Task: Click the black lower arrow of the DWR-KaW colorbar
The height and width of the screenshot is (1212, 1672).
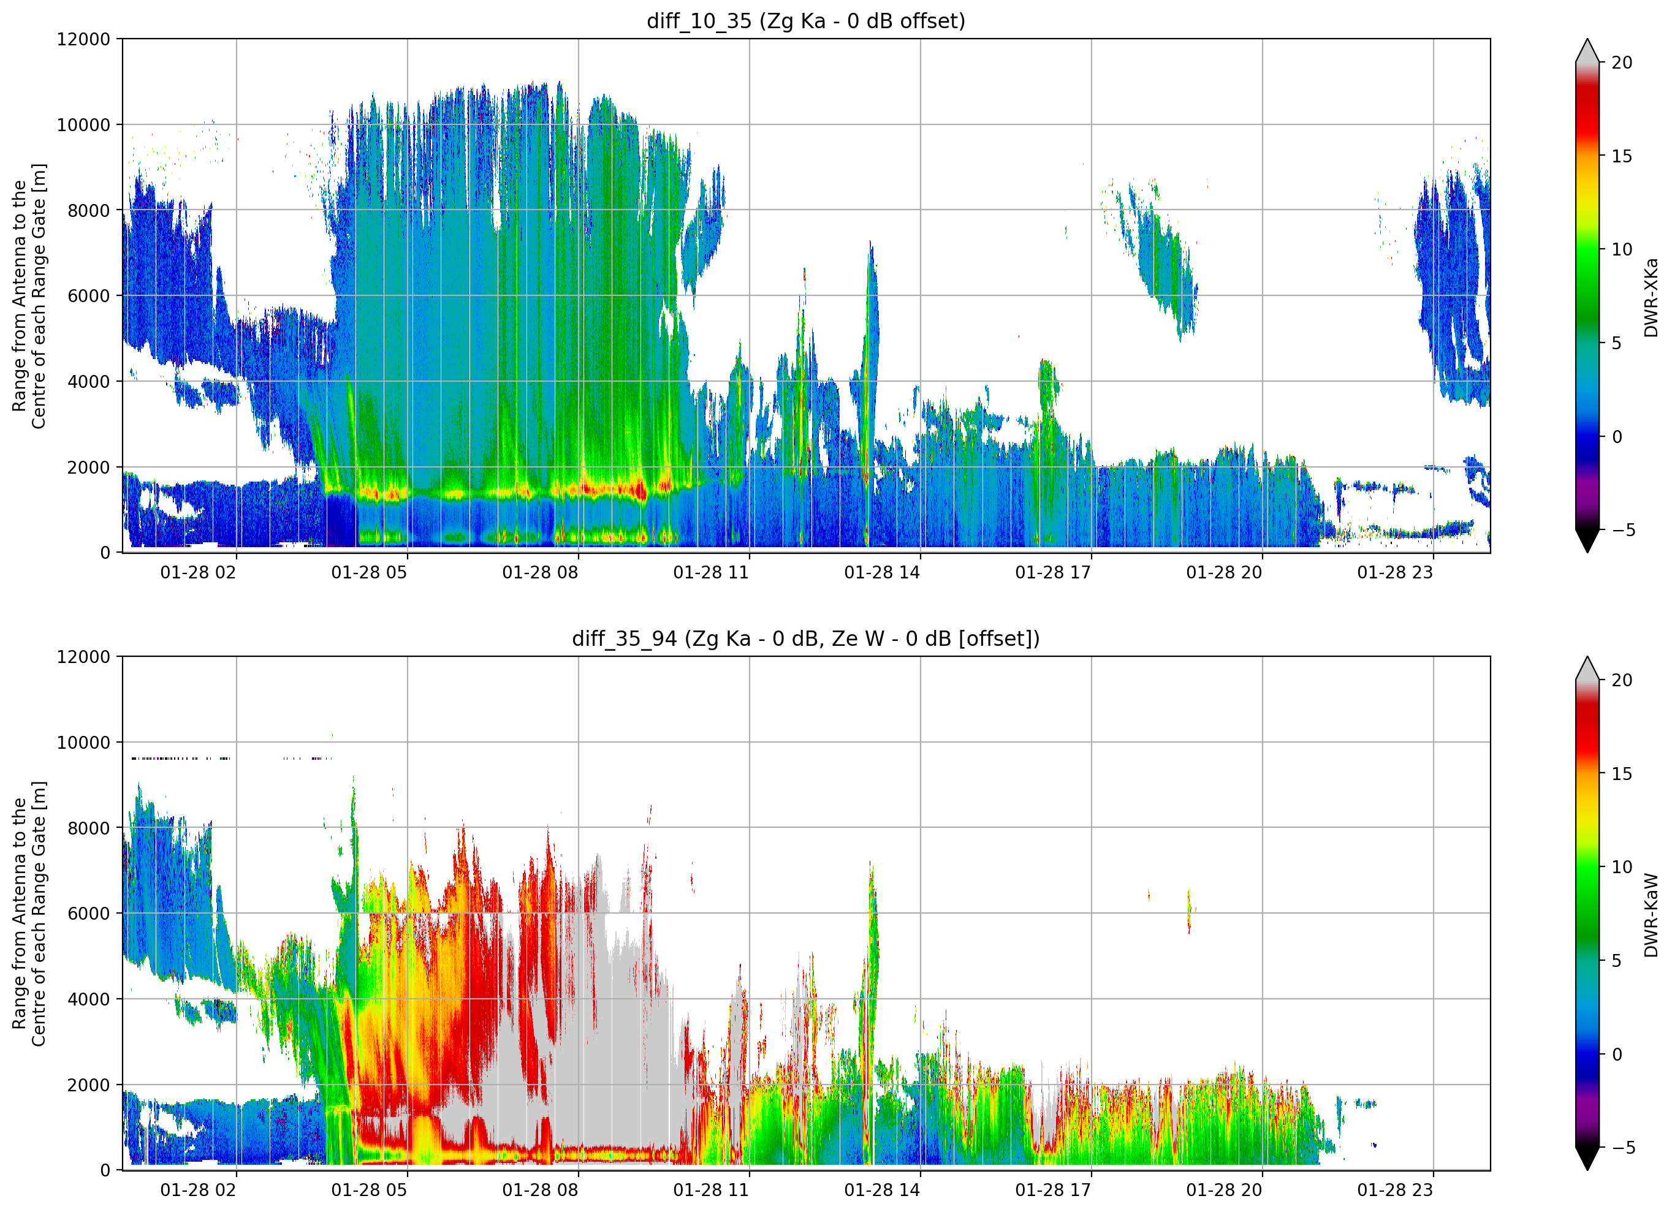Action: pos(1587,1158)
